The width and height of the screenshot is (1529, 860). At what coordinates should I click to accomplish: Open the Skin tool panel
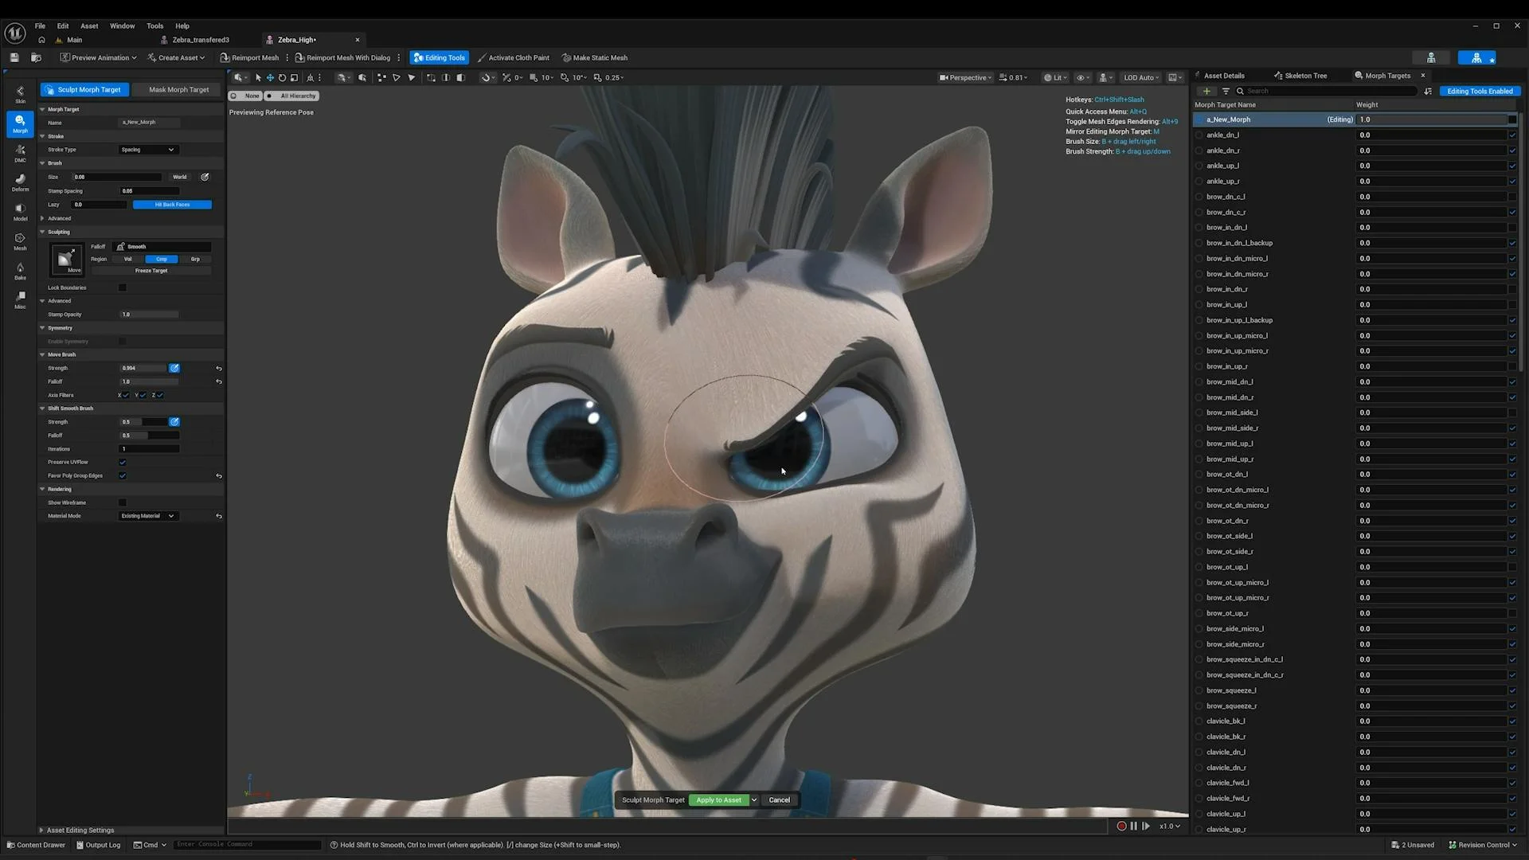click(20, 94)
